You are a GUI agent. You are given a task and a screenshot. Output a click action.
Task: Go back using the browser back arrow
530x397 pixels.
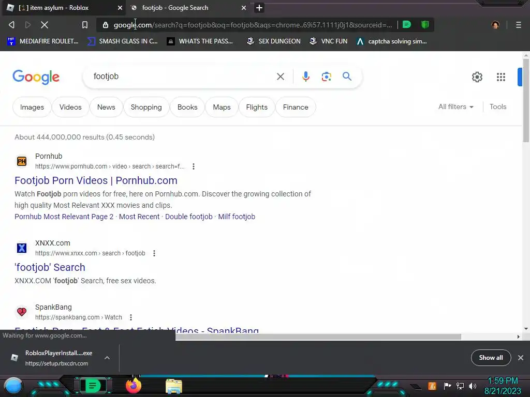(x=11, y=25)
